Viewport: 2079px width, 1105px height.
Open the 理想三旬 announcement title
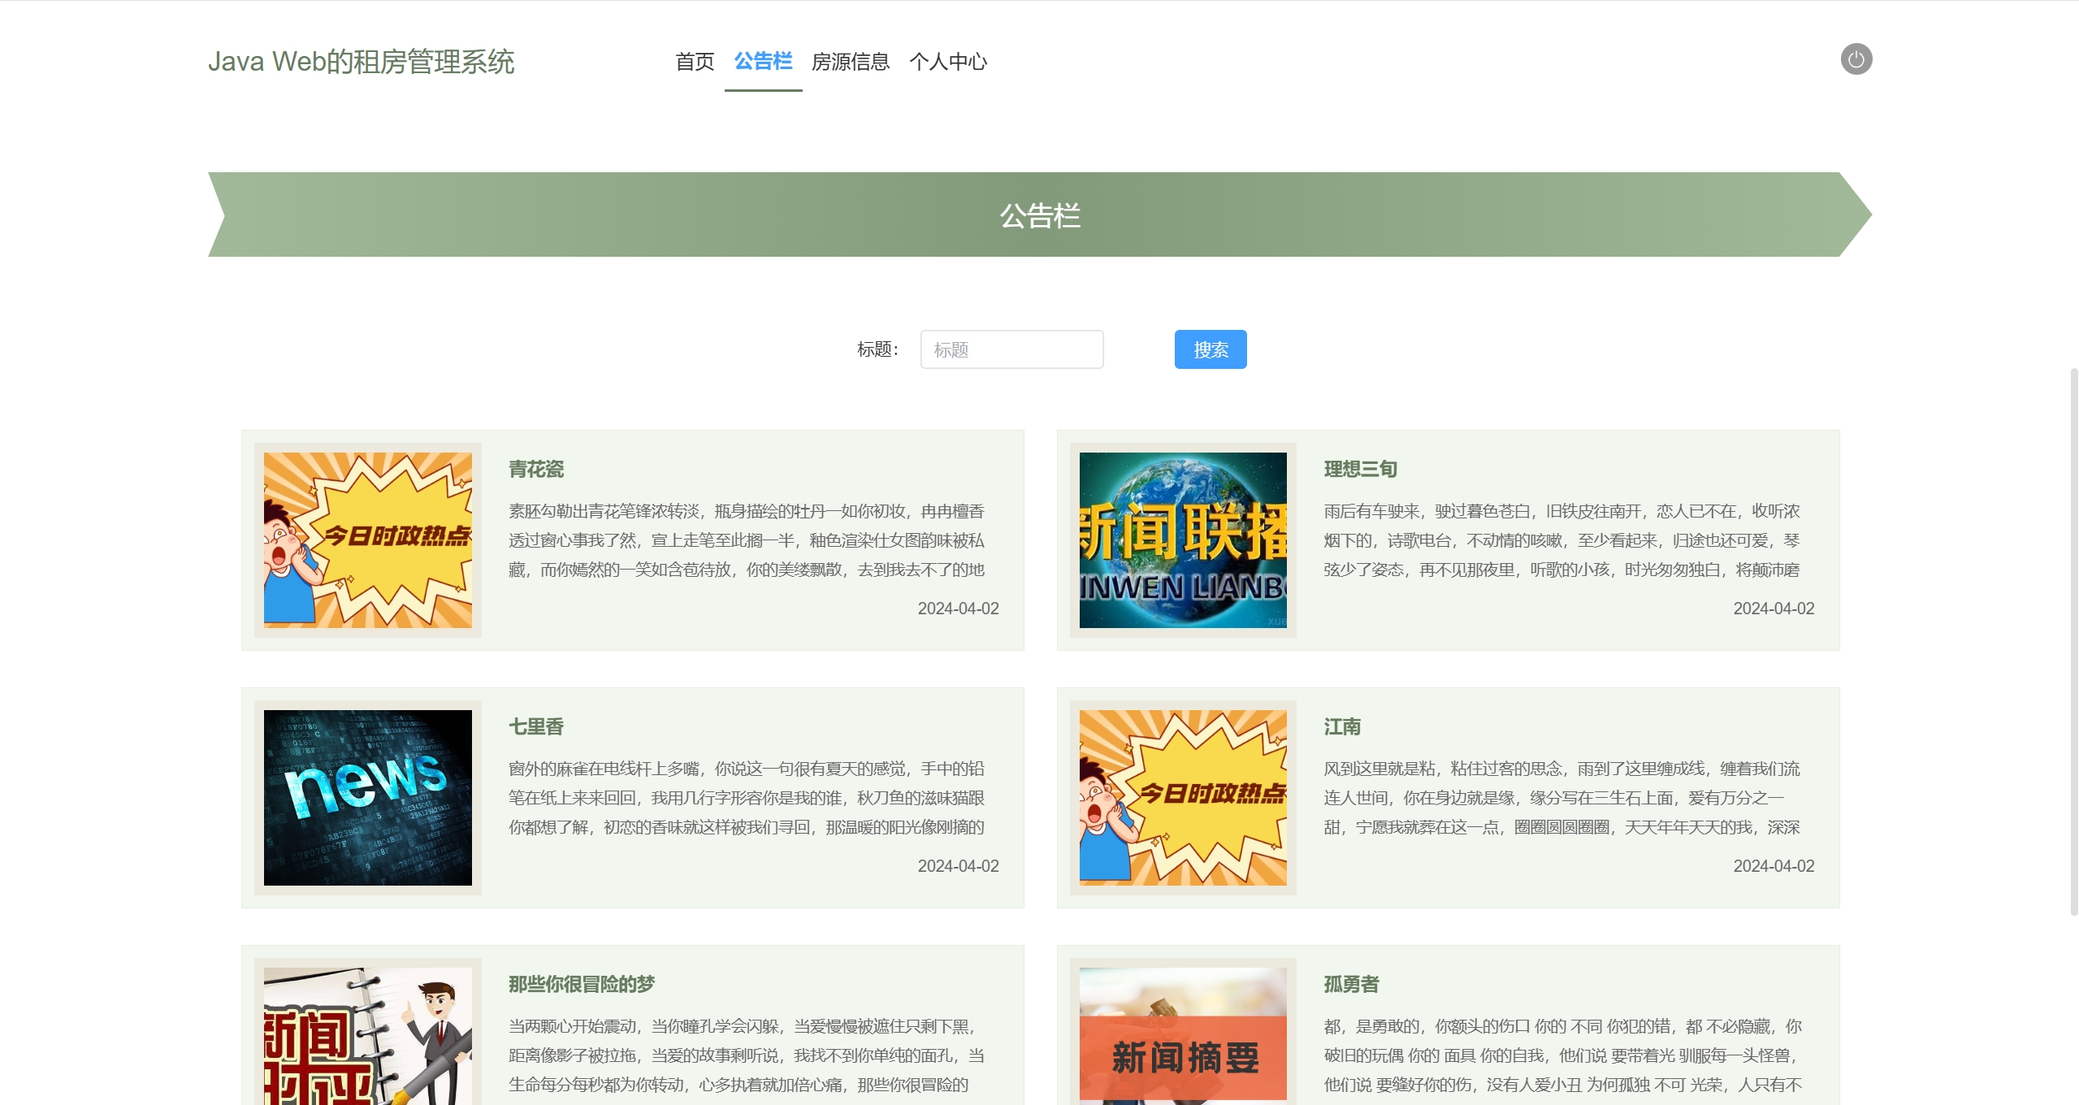[1361, 469]
